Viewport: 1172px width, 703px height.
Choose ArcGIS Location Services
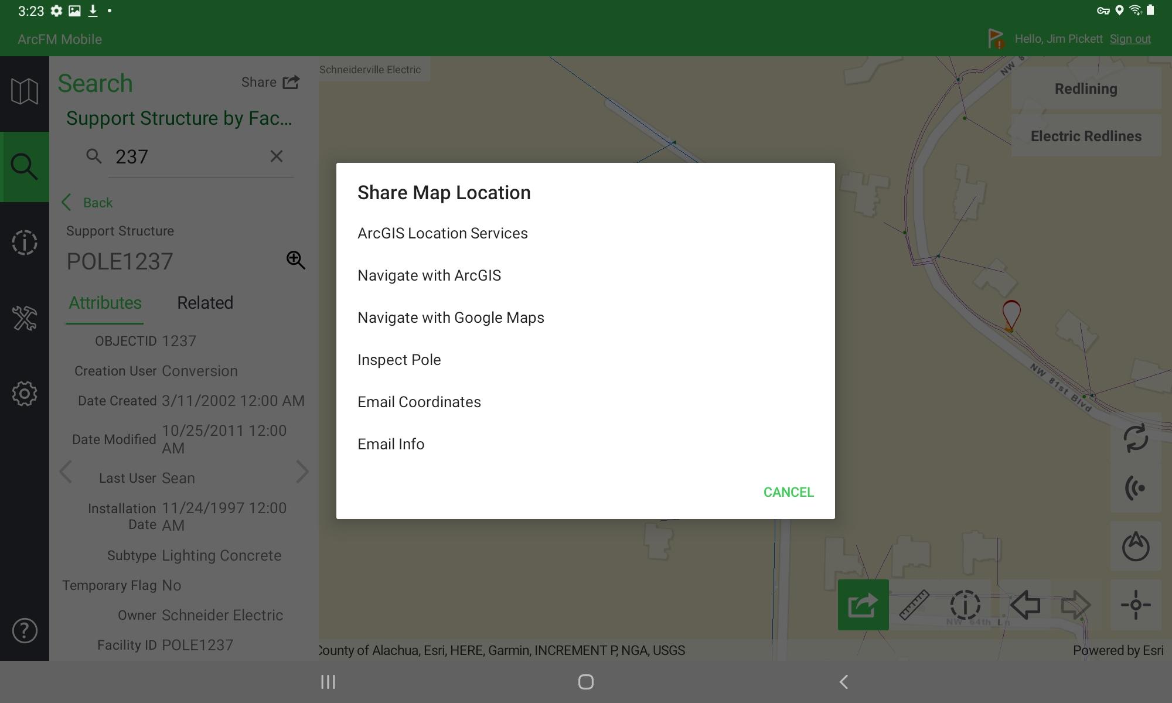[x=585, y=233]
